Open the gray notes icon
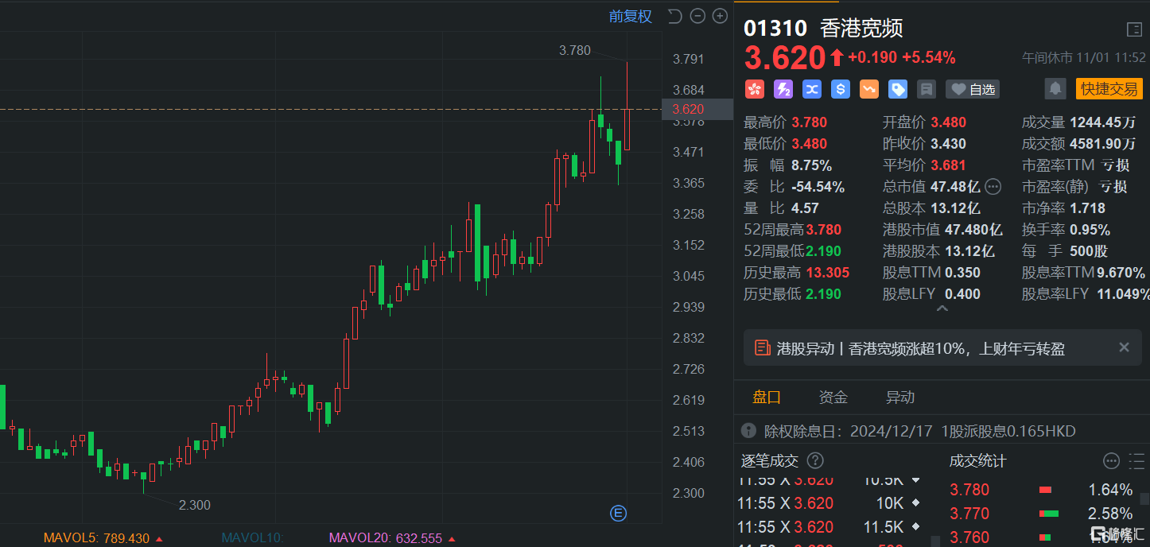This screenshot has width=1150, height=547. [x=926, y=89]
